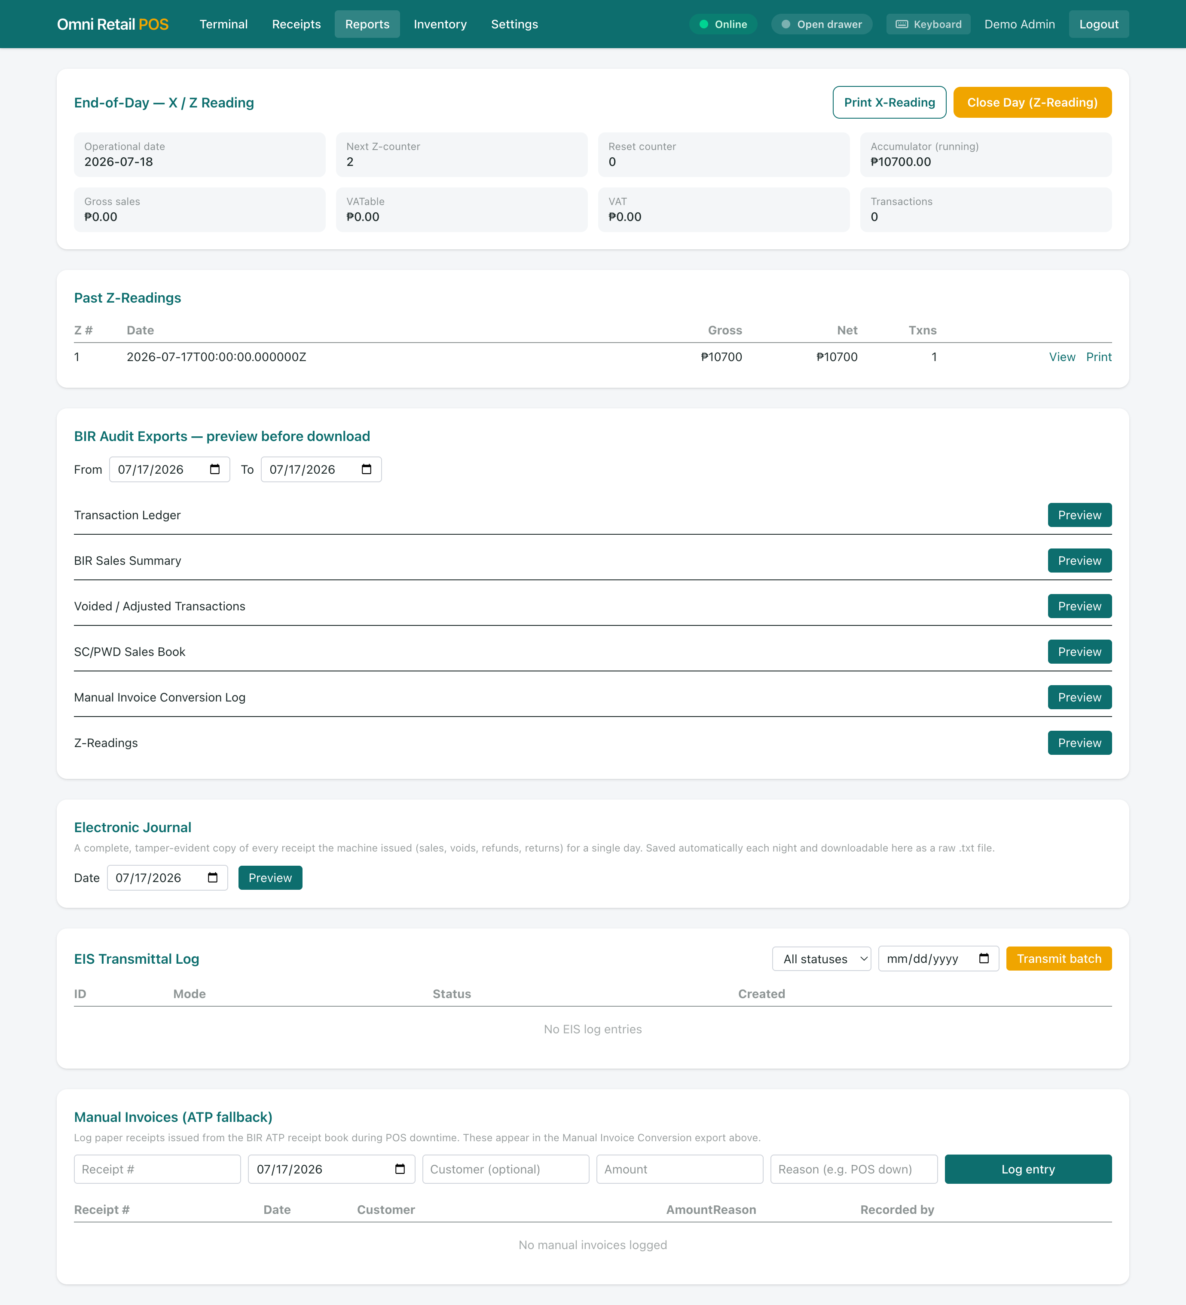Log out via the Logout button
This screenshot has width=1186, height=1305.
1098,24
